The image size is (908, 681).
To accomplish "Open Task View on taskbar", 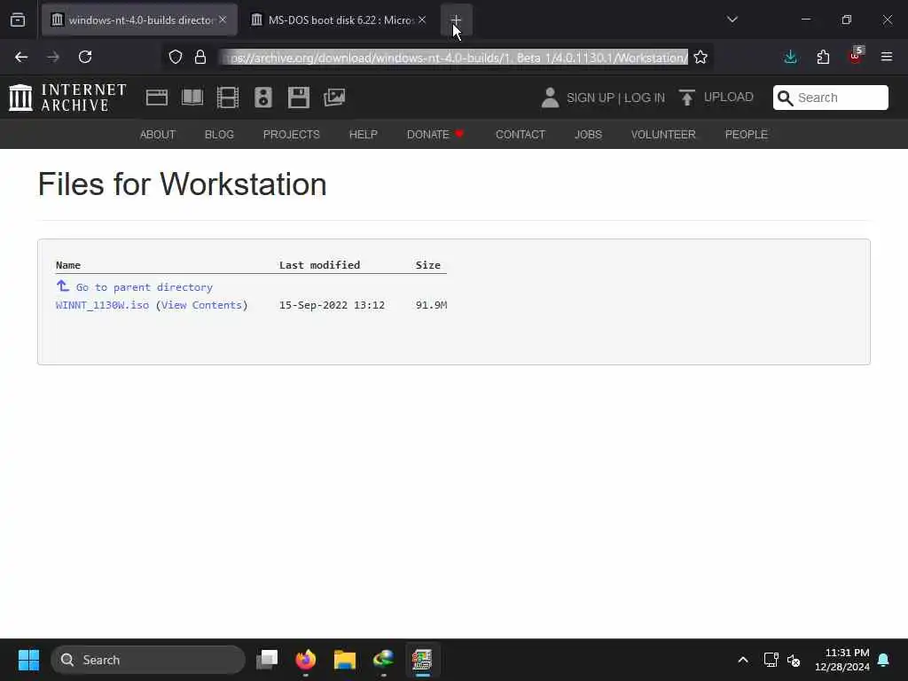I will click(267, 660).
